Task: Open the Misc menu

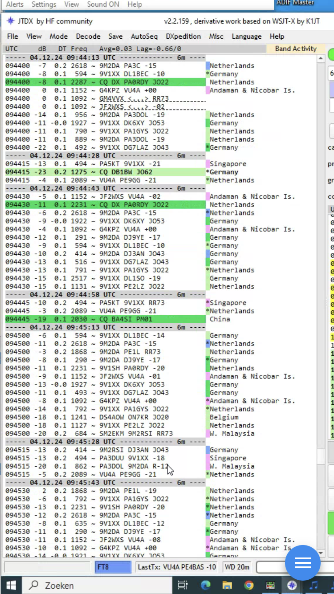Action: click(x=216, y=37)
